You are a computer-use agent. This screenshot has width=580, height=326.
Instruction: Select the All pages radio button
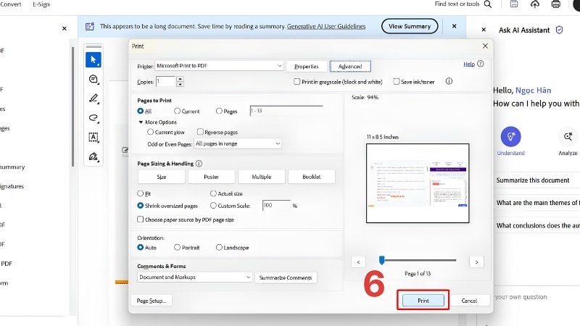(x=140, y=111)
